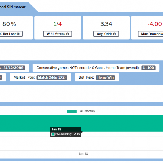163x163 pixels.
Task: Click info icon beside % Bet Lost
Action: pos(18,34)
